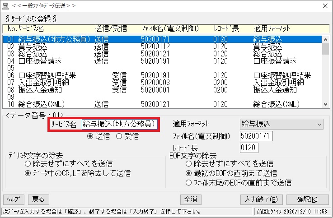
Task: Choose 除去せずにすべてを送信 under デリミタ文字の除去
Action: coord(69,164)
